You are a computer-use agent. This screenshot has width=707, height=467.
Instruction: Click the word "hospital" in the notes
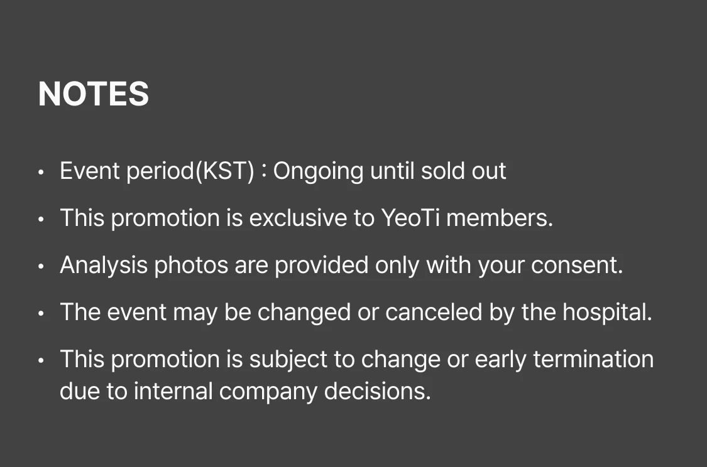click(605, 312)
